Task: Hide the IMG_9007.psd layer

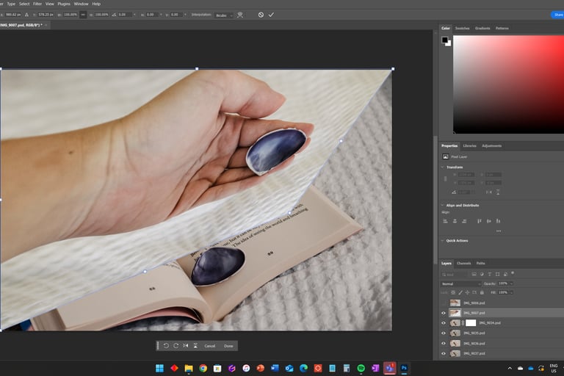Action: tap(444, 313)
